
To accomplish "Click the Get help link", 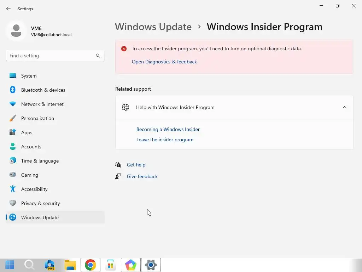I will (136, 165).
